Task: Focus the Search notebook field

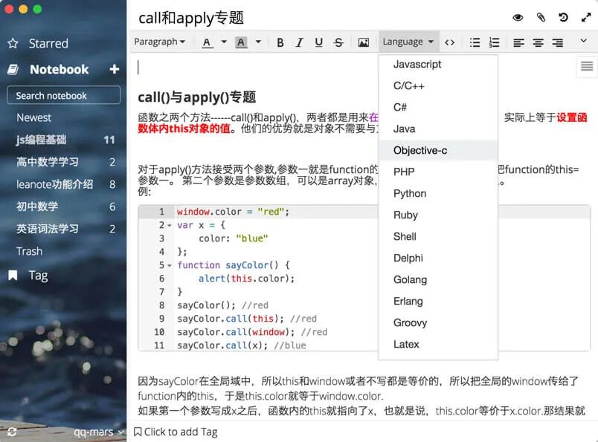Action: [x=64, y=95]
